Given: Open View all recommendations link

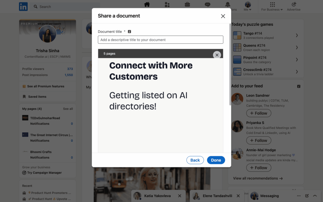Looking at the screenshot, I should coord(258,178).
